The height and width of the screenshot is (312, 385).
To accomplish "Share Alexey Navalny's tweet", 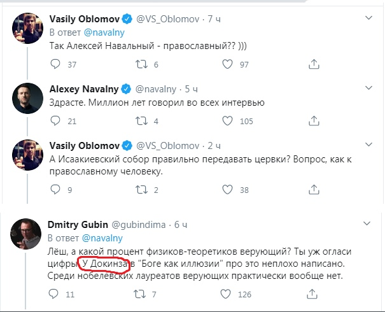I will point(313,121).
